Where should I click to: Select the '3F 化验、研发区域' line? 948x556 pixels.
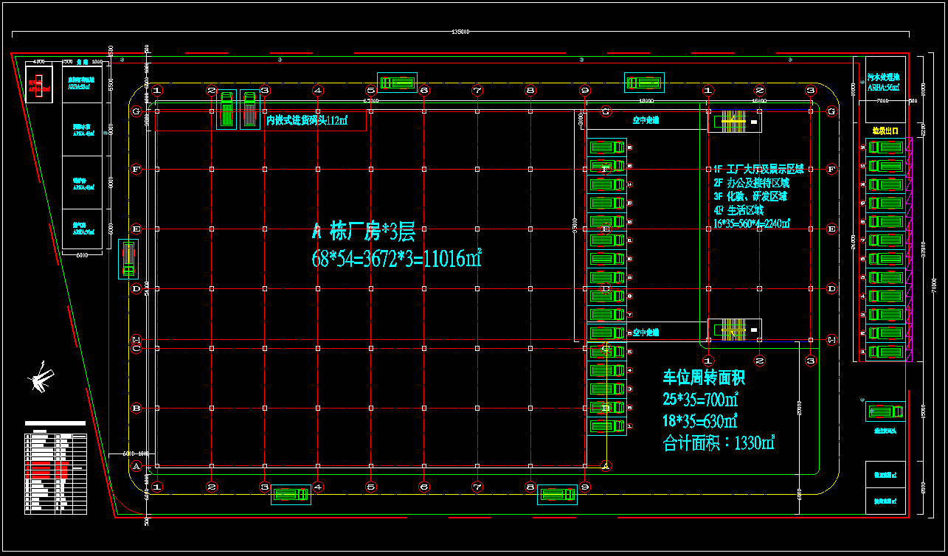750,196
